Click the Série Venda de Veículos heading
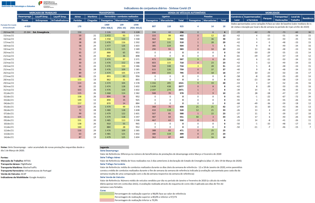This screenshot has height=203, width=315. [x=112, y=177]
